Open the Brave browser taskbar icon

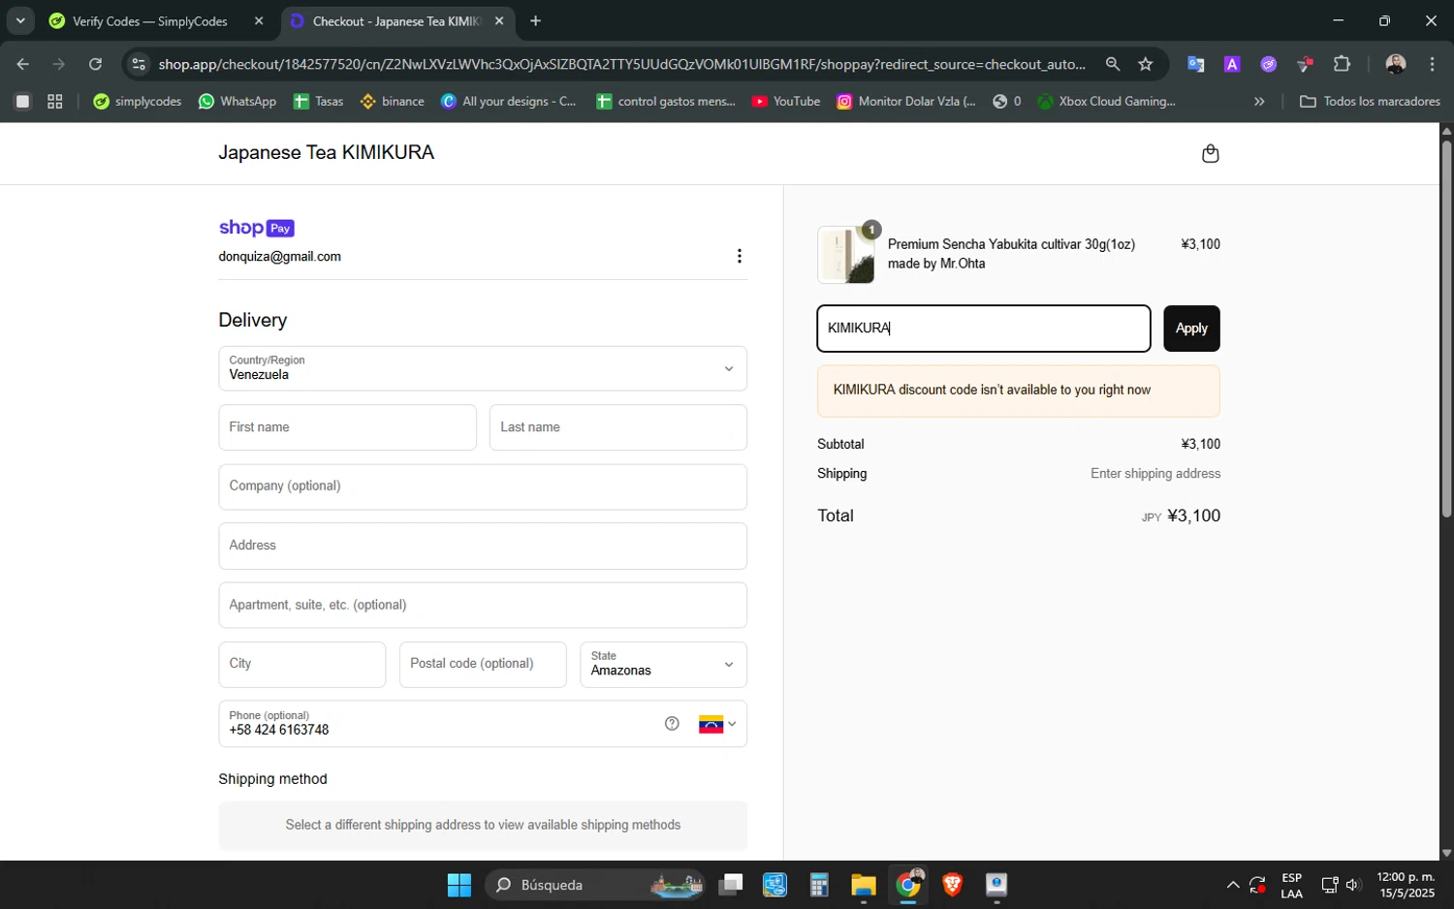(952, 885)
